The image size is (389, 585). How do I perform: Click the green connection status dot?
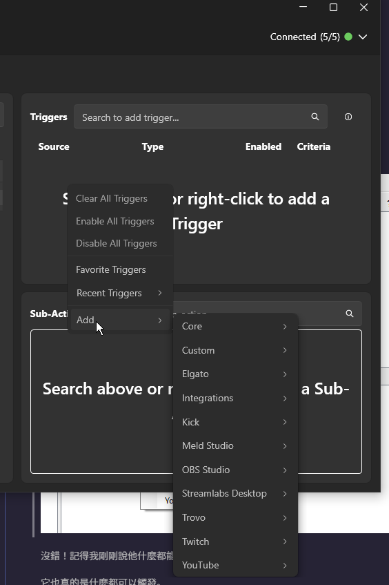[x=348, y=37]
